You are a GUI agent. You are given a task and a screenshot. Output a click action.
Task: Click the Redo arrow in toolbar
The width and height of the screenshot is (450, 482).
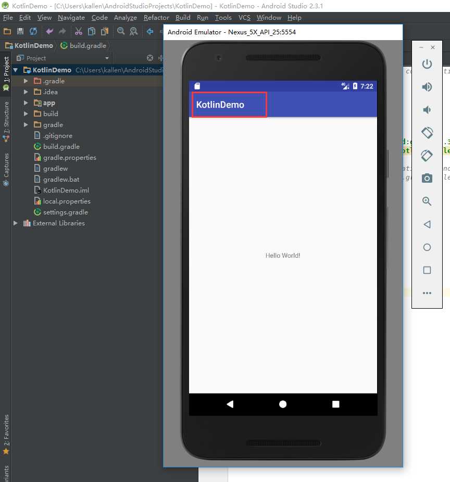click(62, 31)
